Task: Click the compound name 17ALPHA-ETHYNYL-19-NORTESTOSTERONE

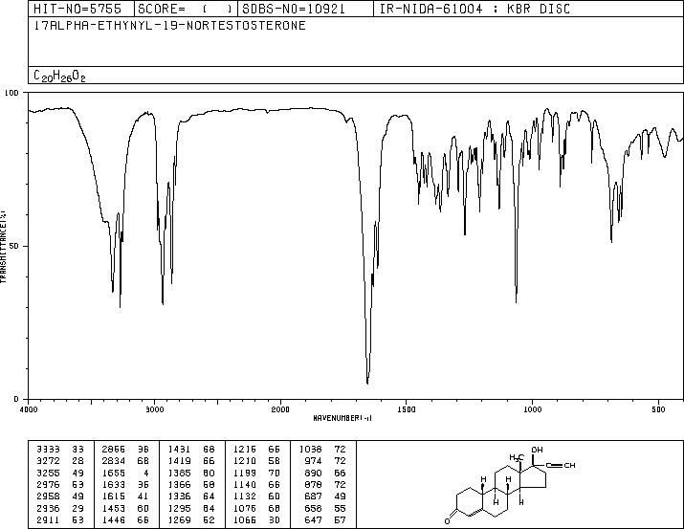Action: [169, 26]
